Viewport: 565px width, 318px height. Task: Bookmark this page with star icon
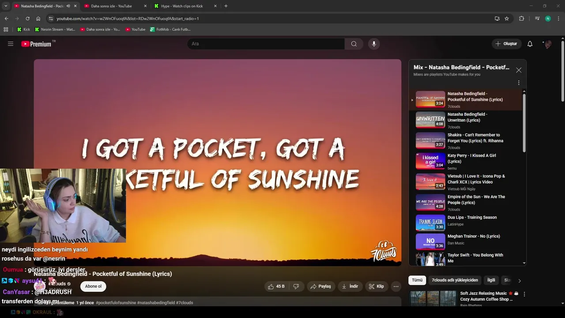click(x=507, y=19)
